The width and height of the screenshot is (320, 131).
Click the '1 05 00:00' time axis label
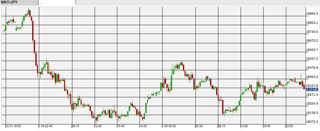click(169, 126)
